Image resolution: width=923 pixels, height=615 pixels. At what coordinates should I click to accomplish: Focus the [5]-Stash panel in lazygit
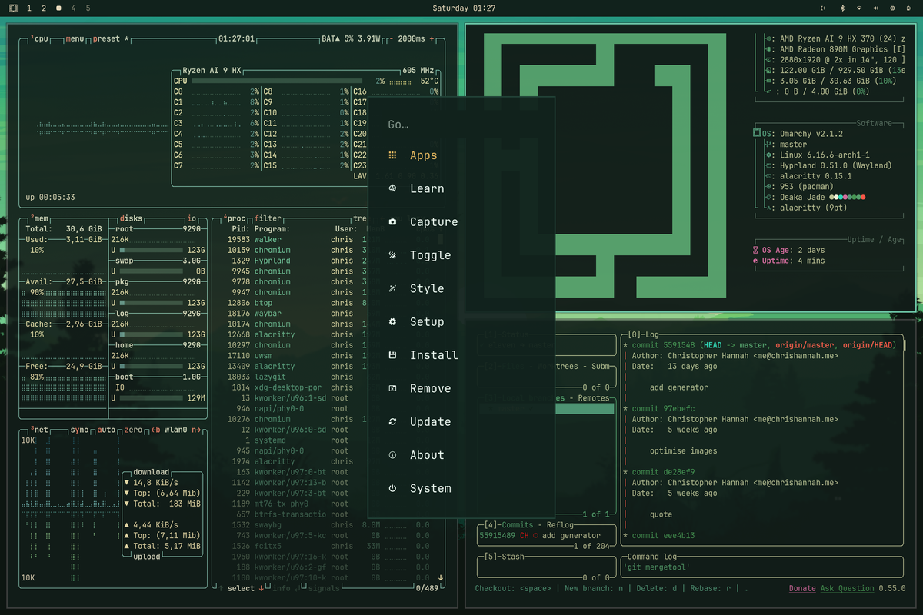pyautogui.click(x=546, y=567)
